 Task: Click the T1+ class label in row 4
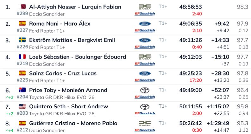point(163,56)
